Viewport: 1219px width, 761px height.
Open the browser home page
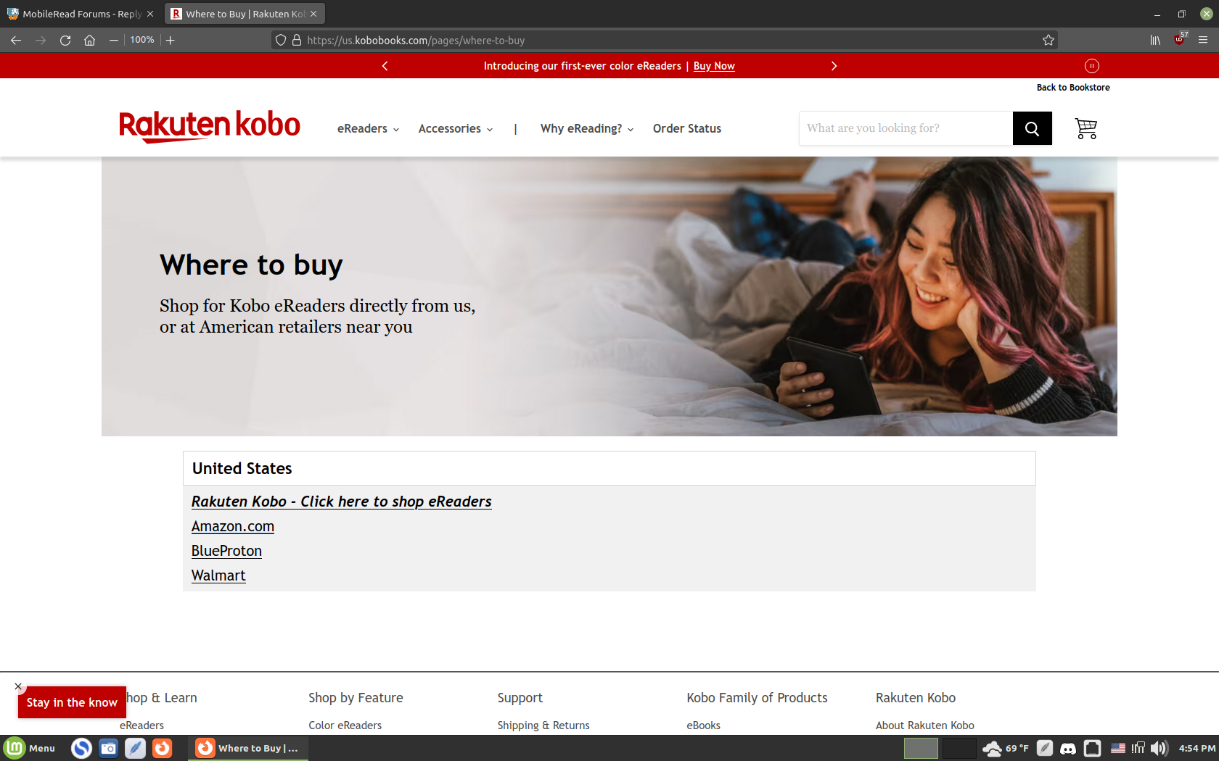point(90,41)
